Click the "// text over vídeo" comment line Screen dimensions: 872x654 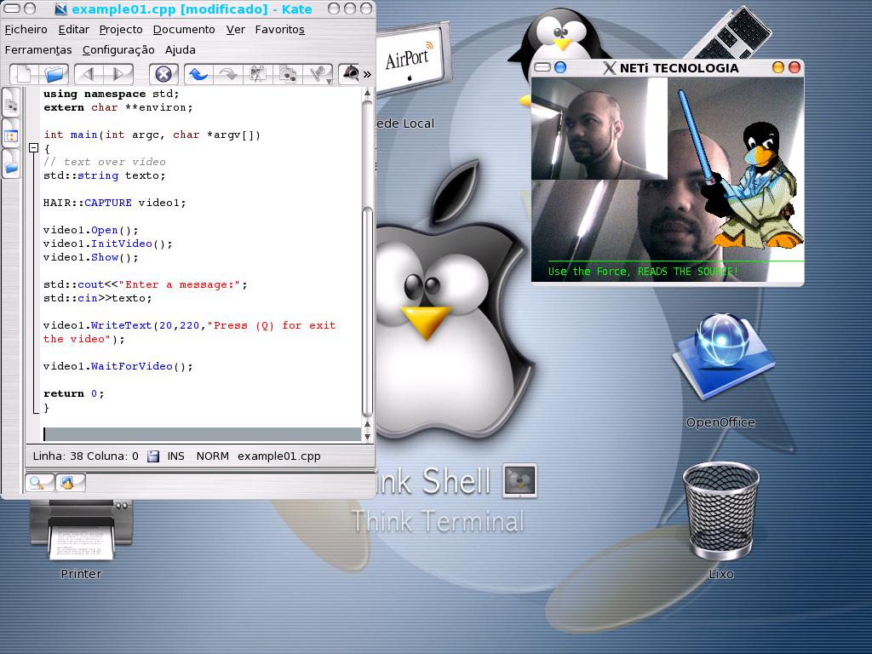pyautogui.click(x=105, y=162)
